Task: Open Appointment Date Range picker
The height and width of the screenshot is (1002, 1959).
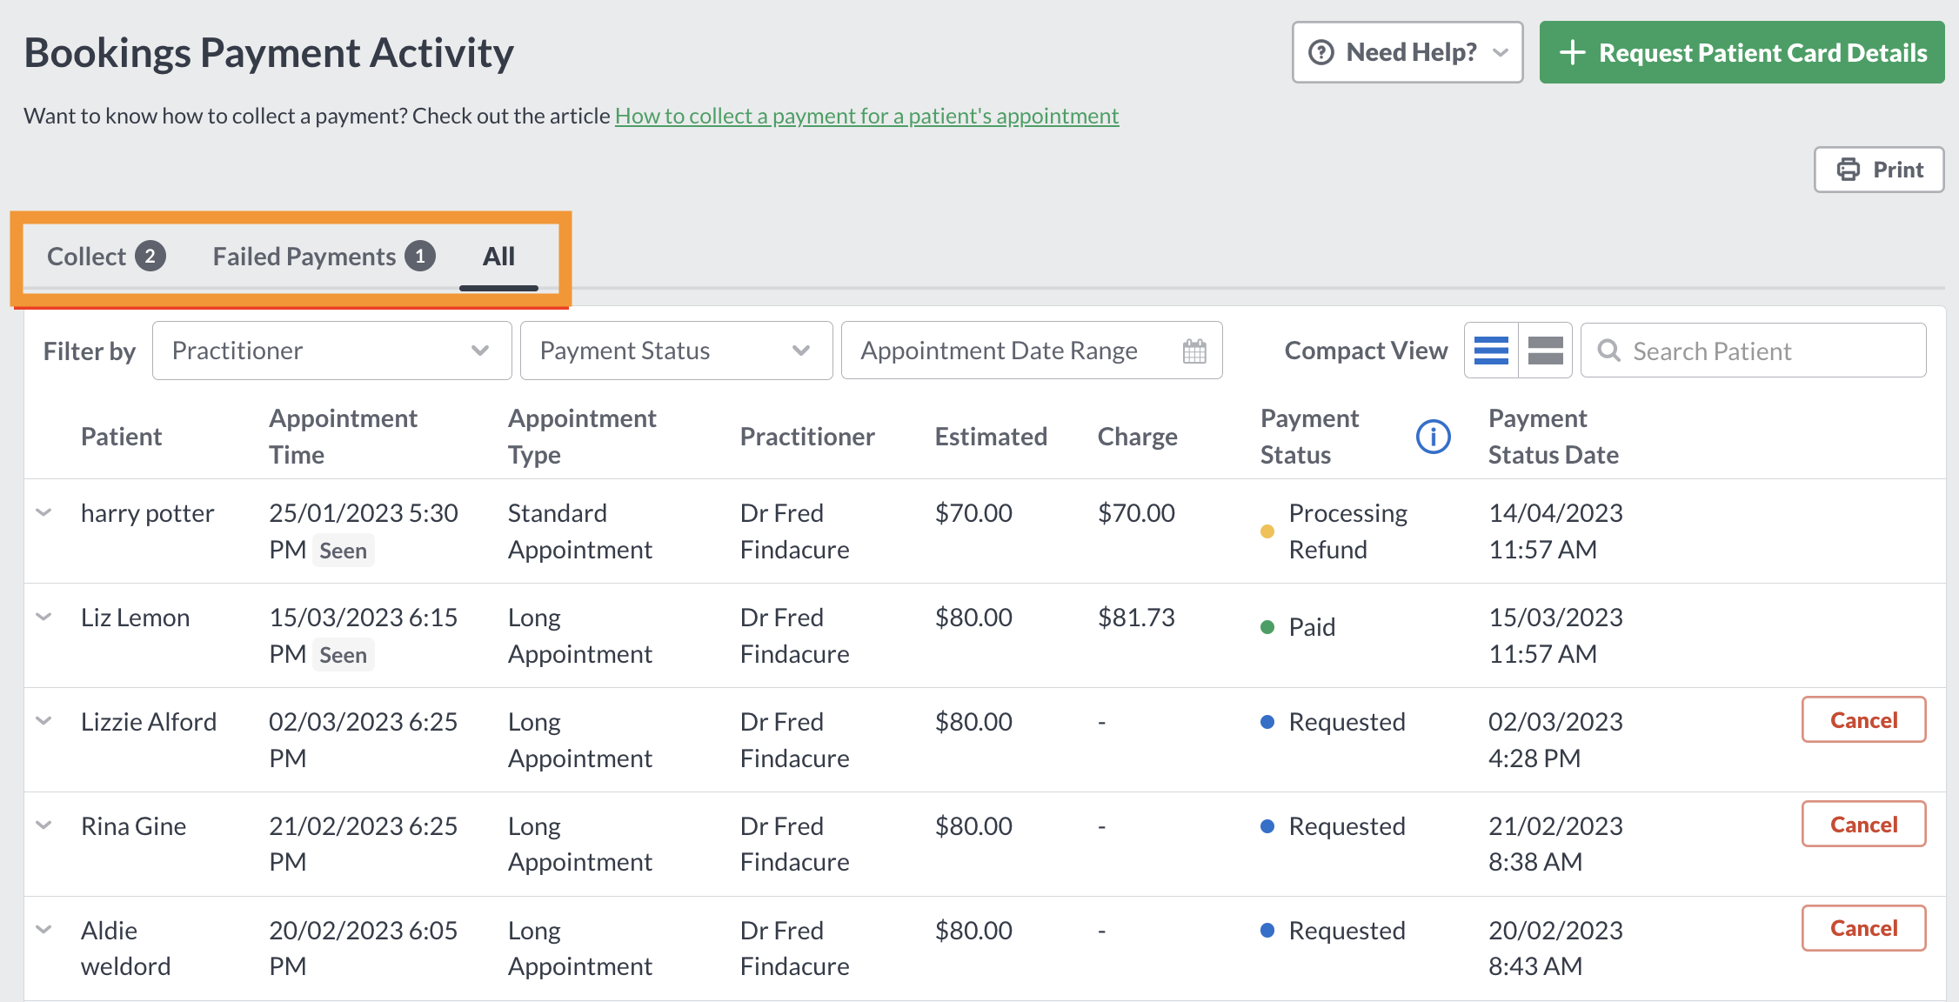Action: tap(1032, 351)
